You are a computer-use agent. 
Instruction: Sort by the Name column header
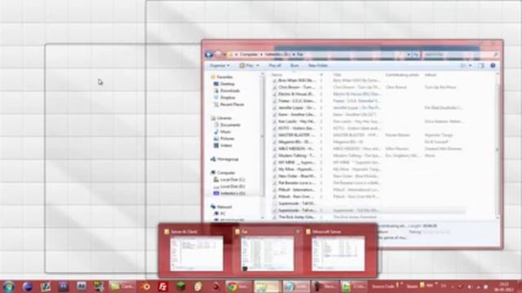(x=276, y=75)
